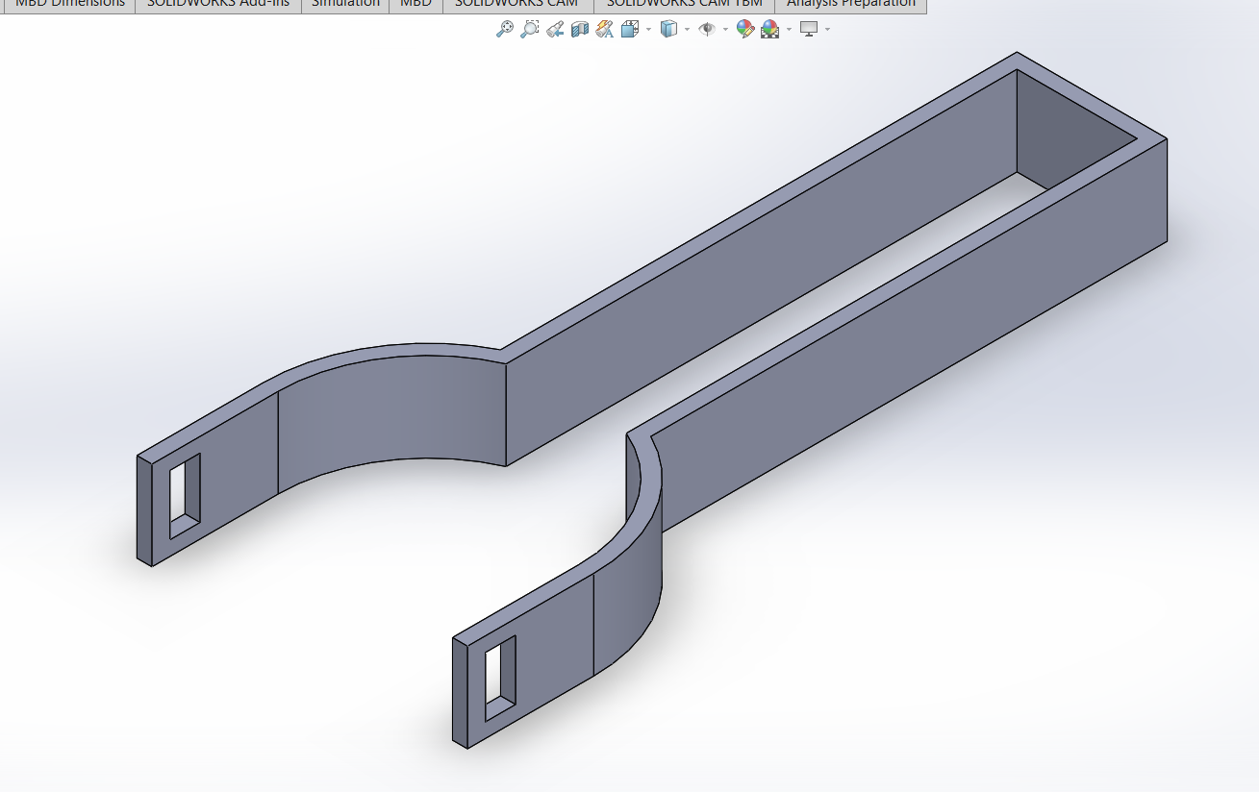Switch to the Simulation tab
The image size is (1259, 792).
[345, 5]
